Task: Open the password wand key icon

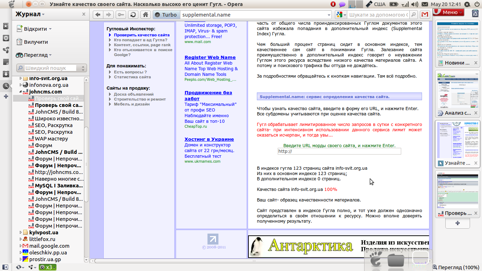Action: (121, 15)
